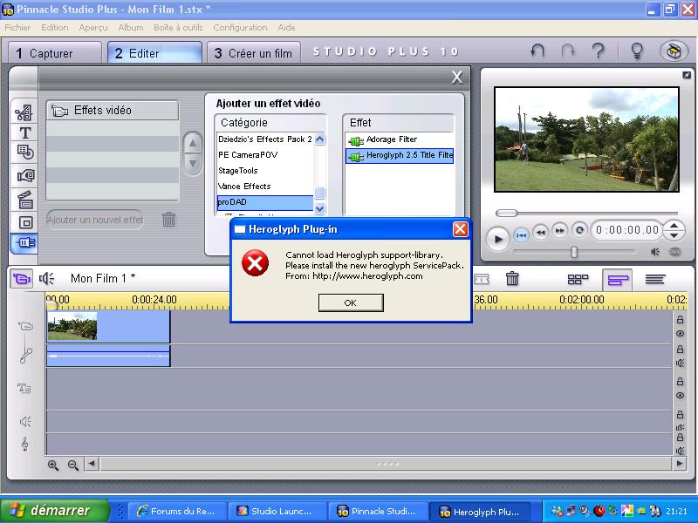Image resolution: width=698 pixels, height=523 pixels.
Task: Toggle loop playback button
Action: coord(579,230)
